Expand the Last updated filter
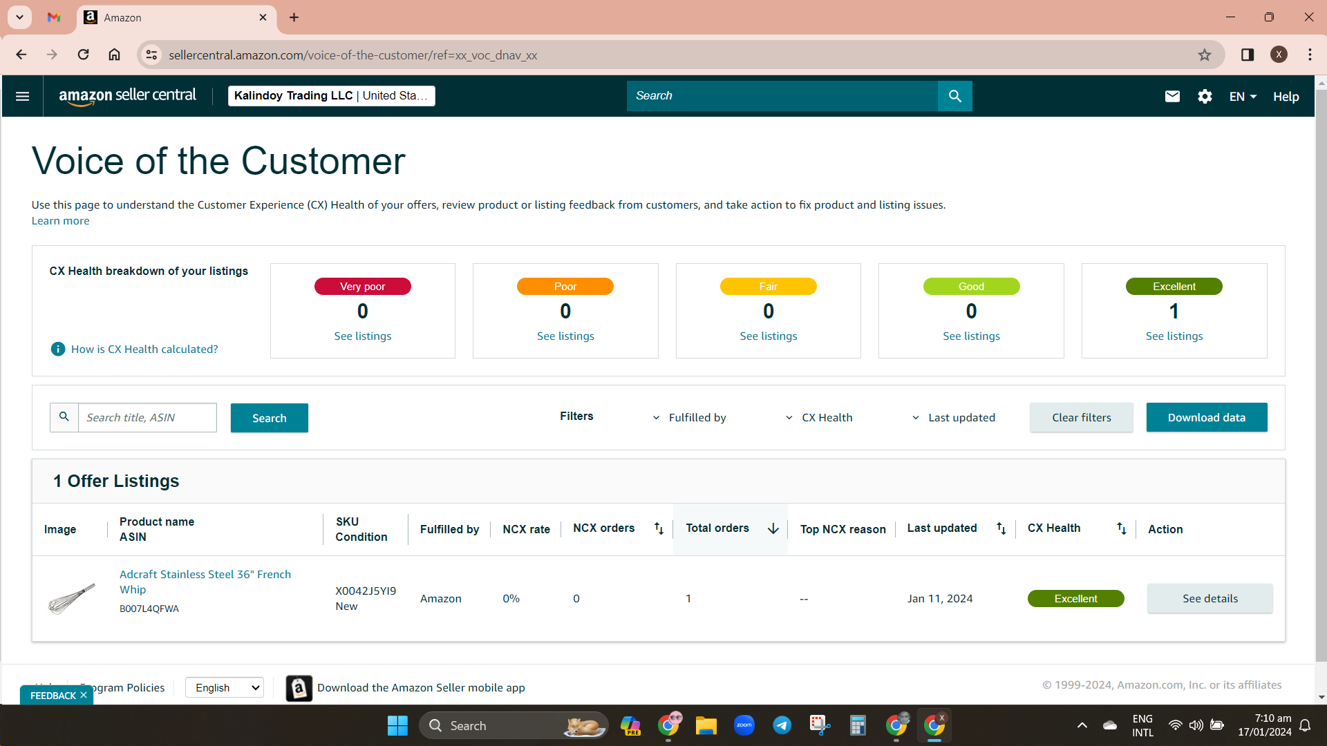This screenshot has height=746, width=1327. [x=954, y=418]
